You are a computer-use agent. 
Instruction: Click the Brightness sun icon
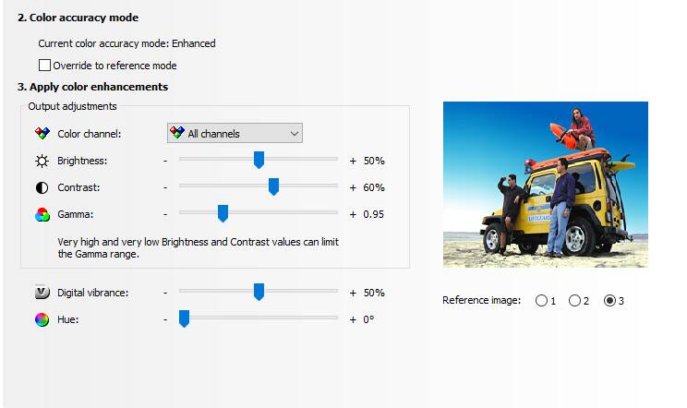coord(42,161)
